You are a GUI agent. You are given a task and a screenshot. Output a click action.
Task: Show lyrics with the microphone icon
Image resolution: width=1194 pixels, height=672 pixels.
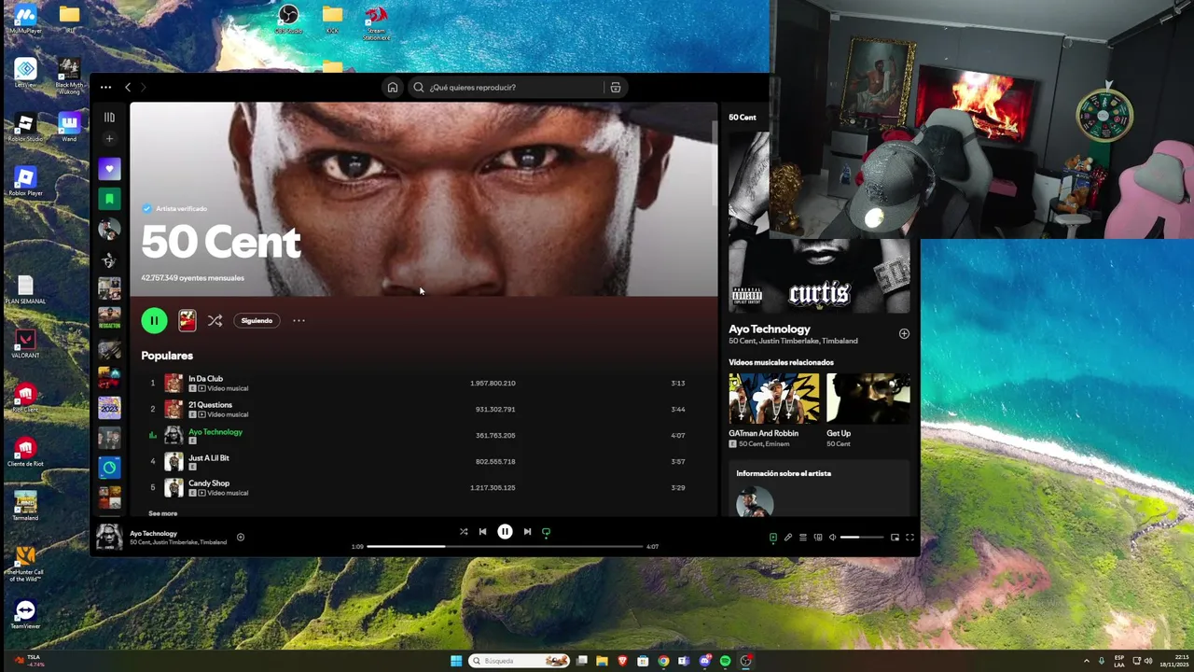pos(787,537)
